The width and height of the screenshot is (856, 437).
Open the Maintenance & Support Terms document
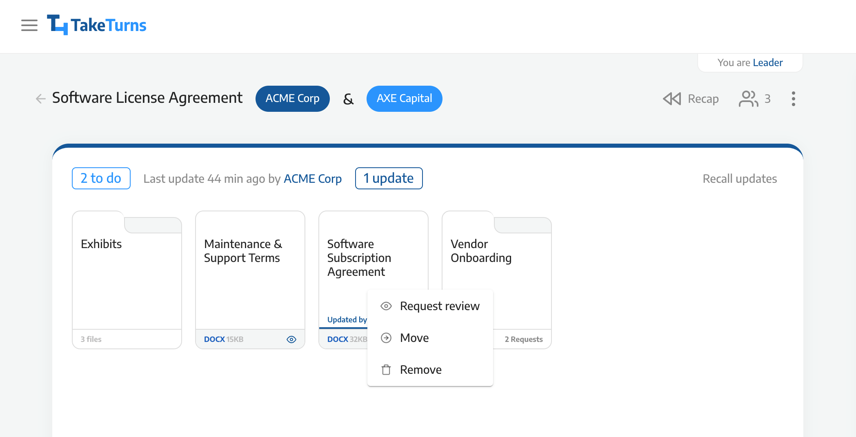coord(250,280)
